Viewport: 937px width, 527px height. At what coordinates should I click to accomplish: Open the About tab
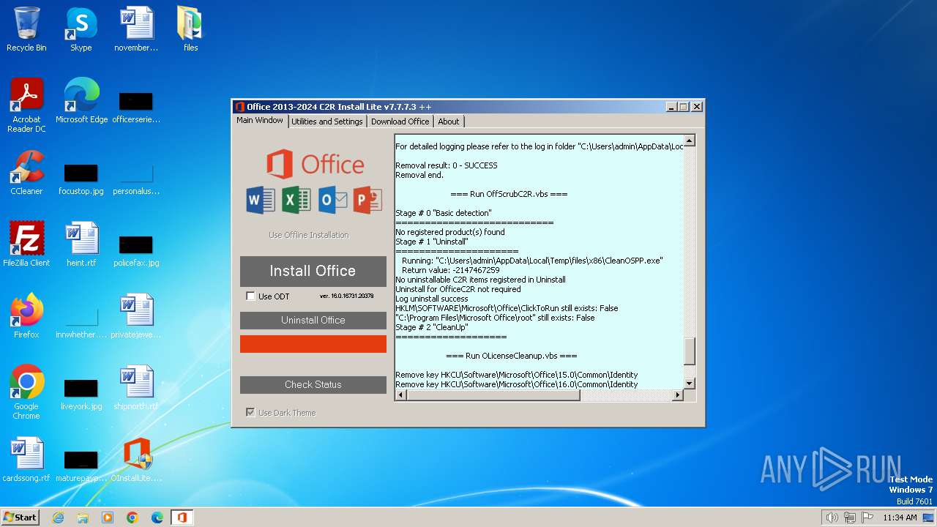pos(449,122)
